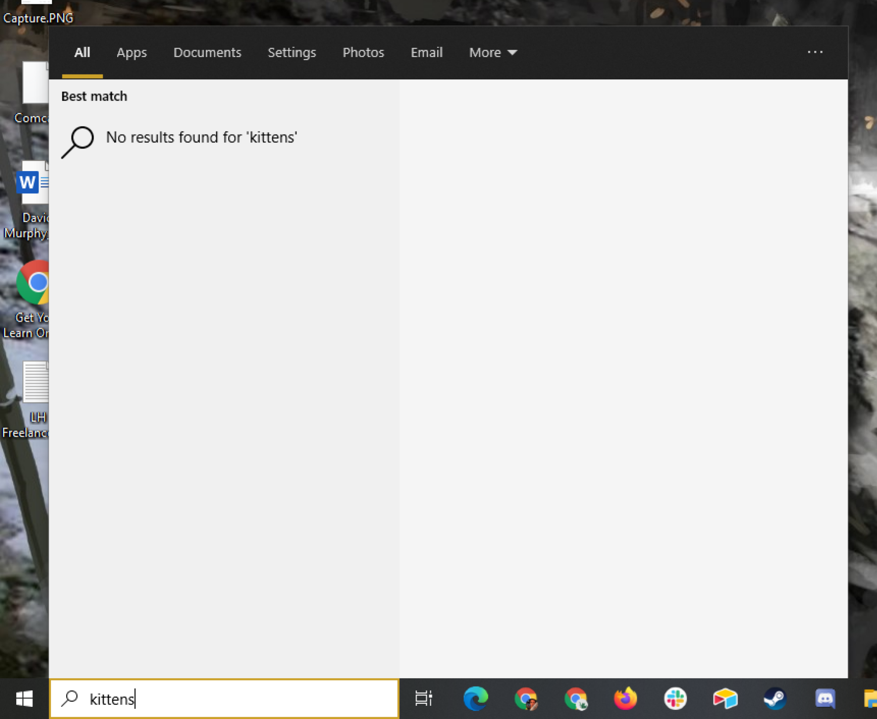This screenshot has width=877, height=719.
Task: Click the kittens search input field
Action: (224, 699)
